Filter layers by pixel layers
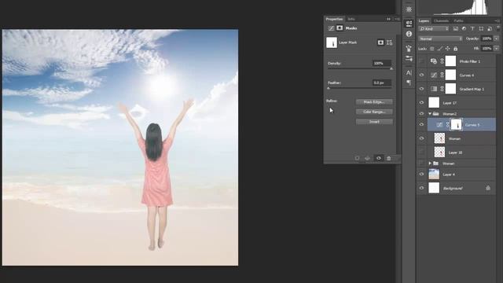The height and width of the screenshot is (283, 503). pyautogui.click(x=456, y=29)
